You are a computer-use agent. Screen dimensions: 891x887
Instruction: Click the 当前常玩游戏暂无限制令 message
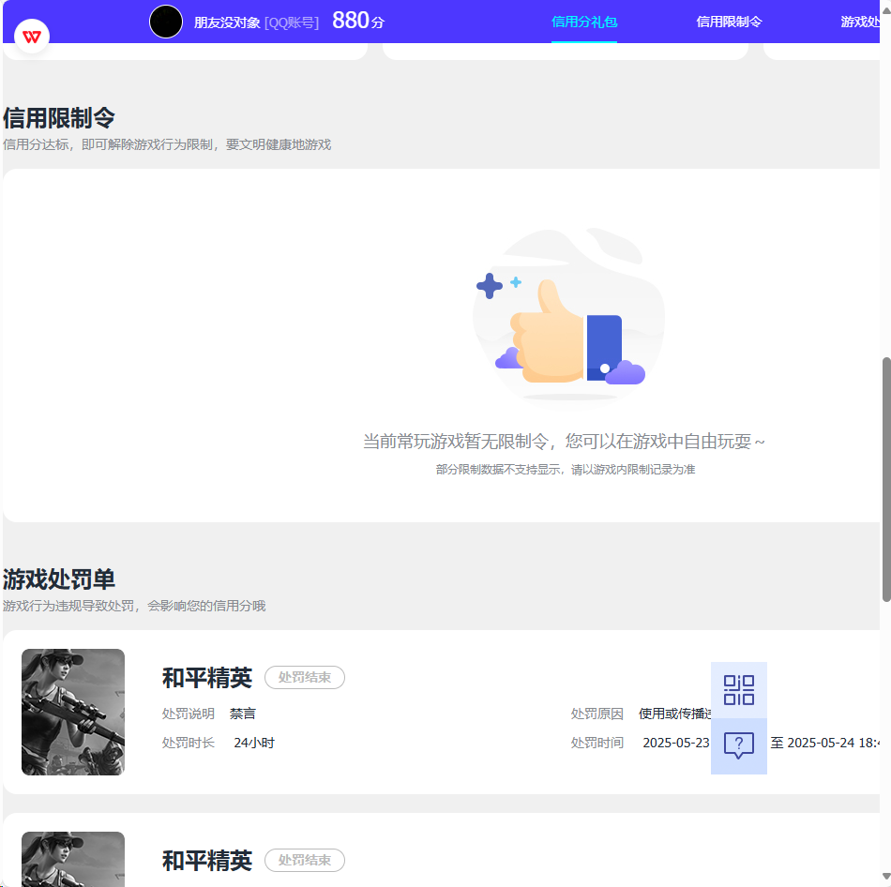564,442
